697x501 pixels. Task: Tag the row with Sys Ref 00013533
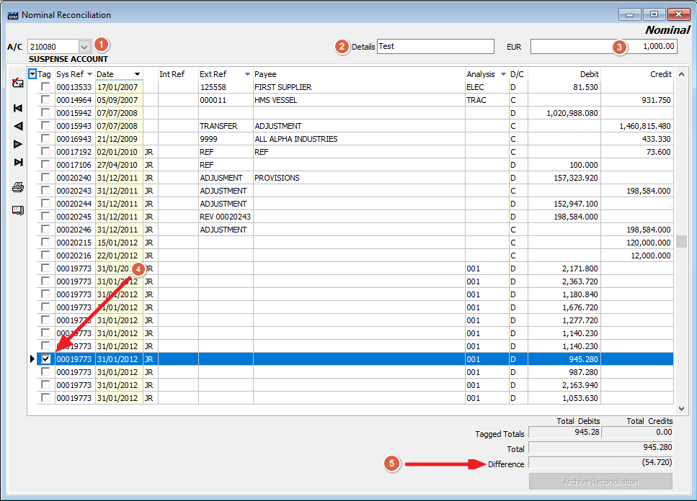coord(45,86)
